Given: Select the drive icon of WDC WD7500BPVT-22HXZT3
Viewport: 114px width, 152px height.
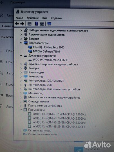Looking at the screenshot, I should (30, 60).
